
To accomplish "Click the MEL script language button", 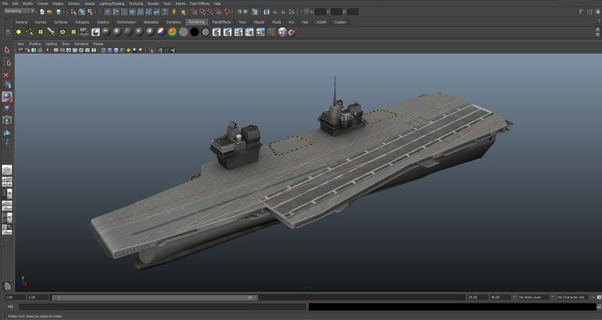I will pyautogui.click(x=10, y=306).
